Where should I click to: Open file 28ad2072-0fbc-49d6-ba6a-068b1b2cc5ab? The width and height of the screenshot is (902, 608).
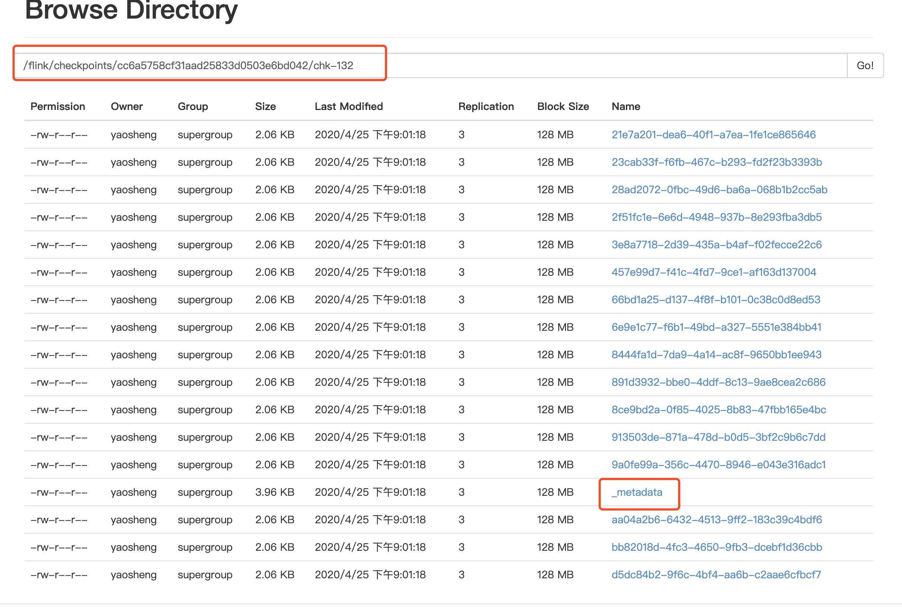tap(719, 190)
